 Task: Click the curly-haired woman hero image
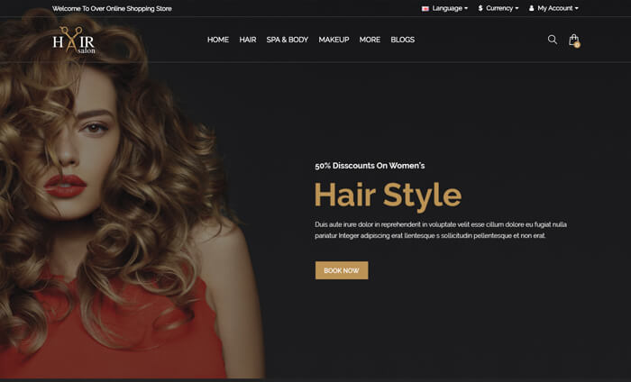click(x=117, y=207)
